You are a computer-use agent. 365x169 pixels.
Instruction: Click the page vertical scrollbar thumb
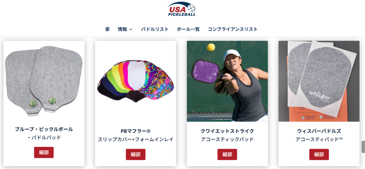tap(363, 147)
